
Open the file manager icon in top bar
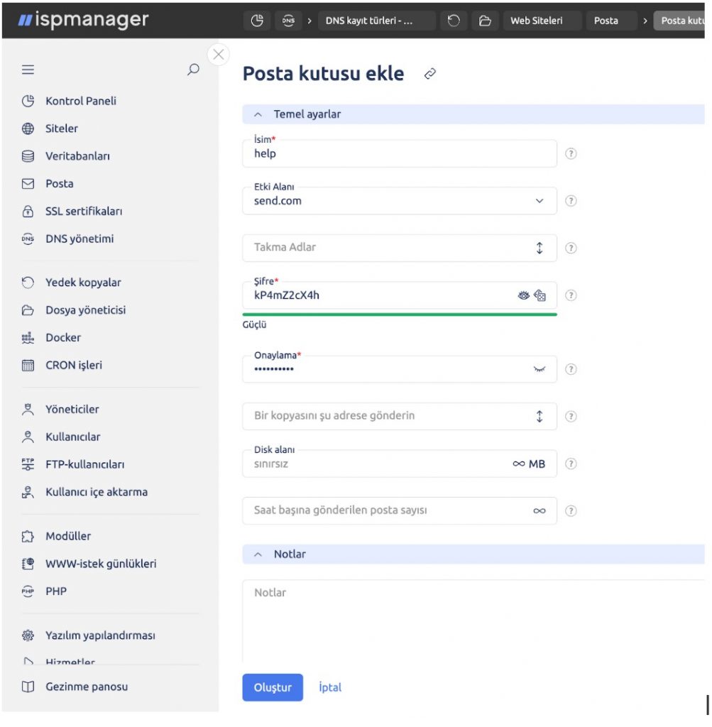click(485, 21)
